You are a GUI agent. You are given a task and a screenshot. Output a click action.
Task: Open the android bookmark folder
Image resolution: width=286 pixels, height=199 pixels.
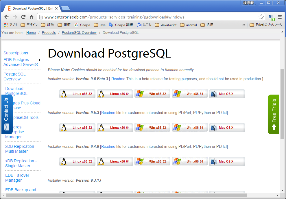189,25
